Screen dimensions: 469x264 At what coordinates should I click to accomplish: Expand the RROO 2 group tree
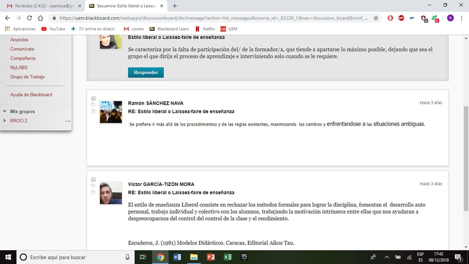(5, 121)
